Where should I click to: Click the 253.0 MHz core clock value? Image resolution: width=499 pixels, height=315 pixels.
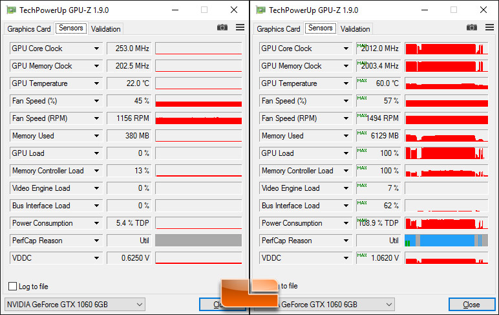(x=129, y=49)
